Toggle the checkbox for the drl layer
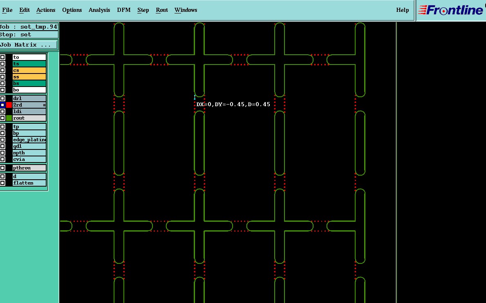 [2, 98]
